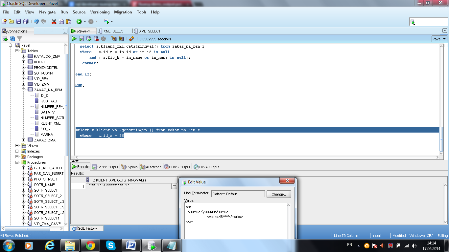Click the Rollback database icon
This screenshot has height=252, width=449.
tap(96, 39)
